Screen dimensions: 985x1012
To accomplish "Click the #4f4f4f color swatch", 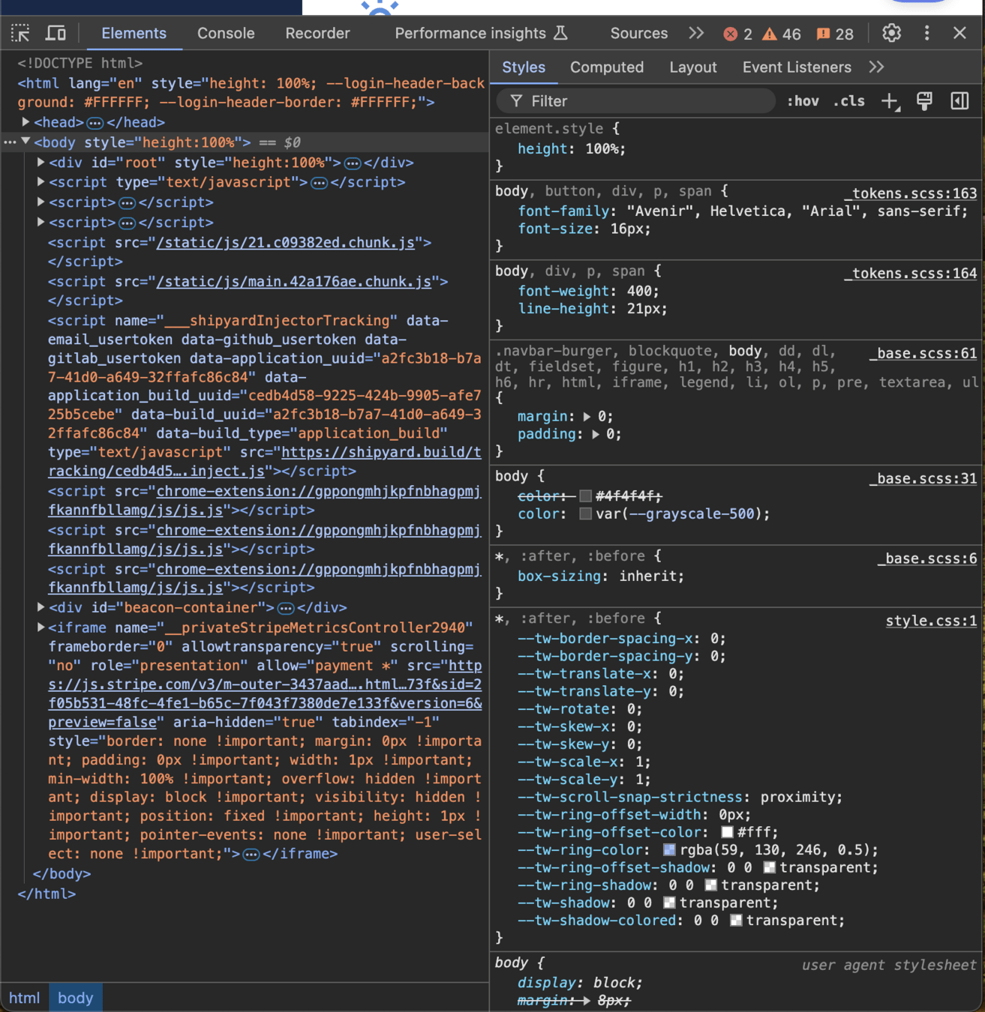I will coord(585,496).
